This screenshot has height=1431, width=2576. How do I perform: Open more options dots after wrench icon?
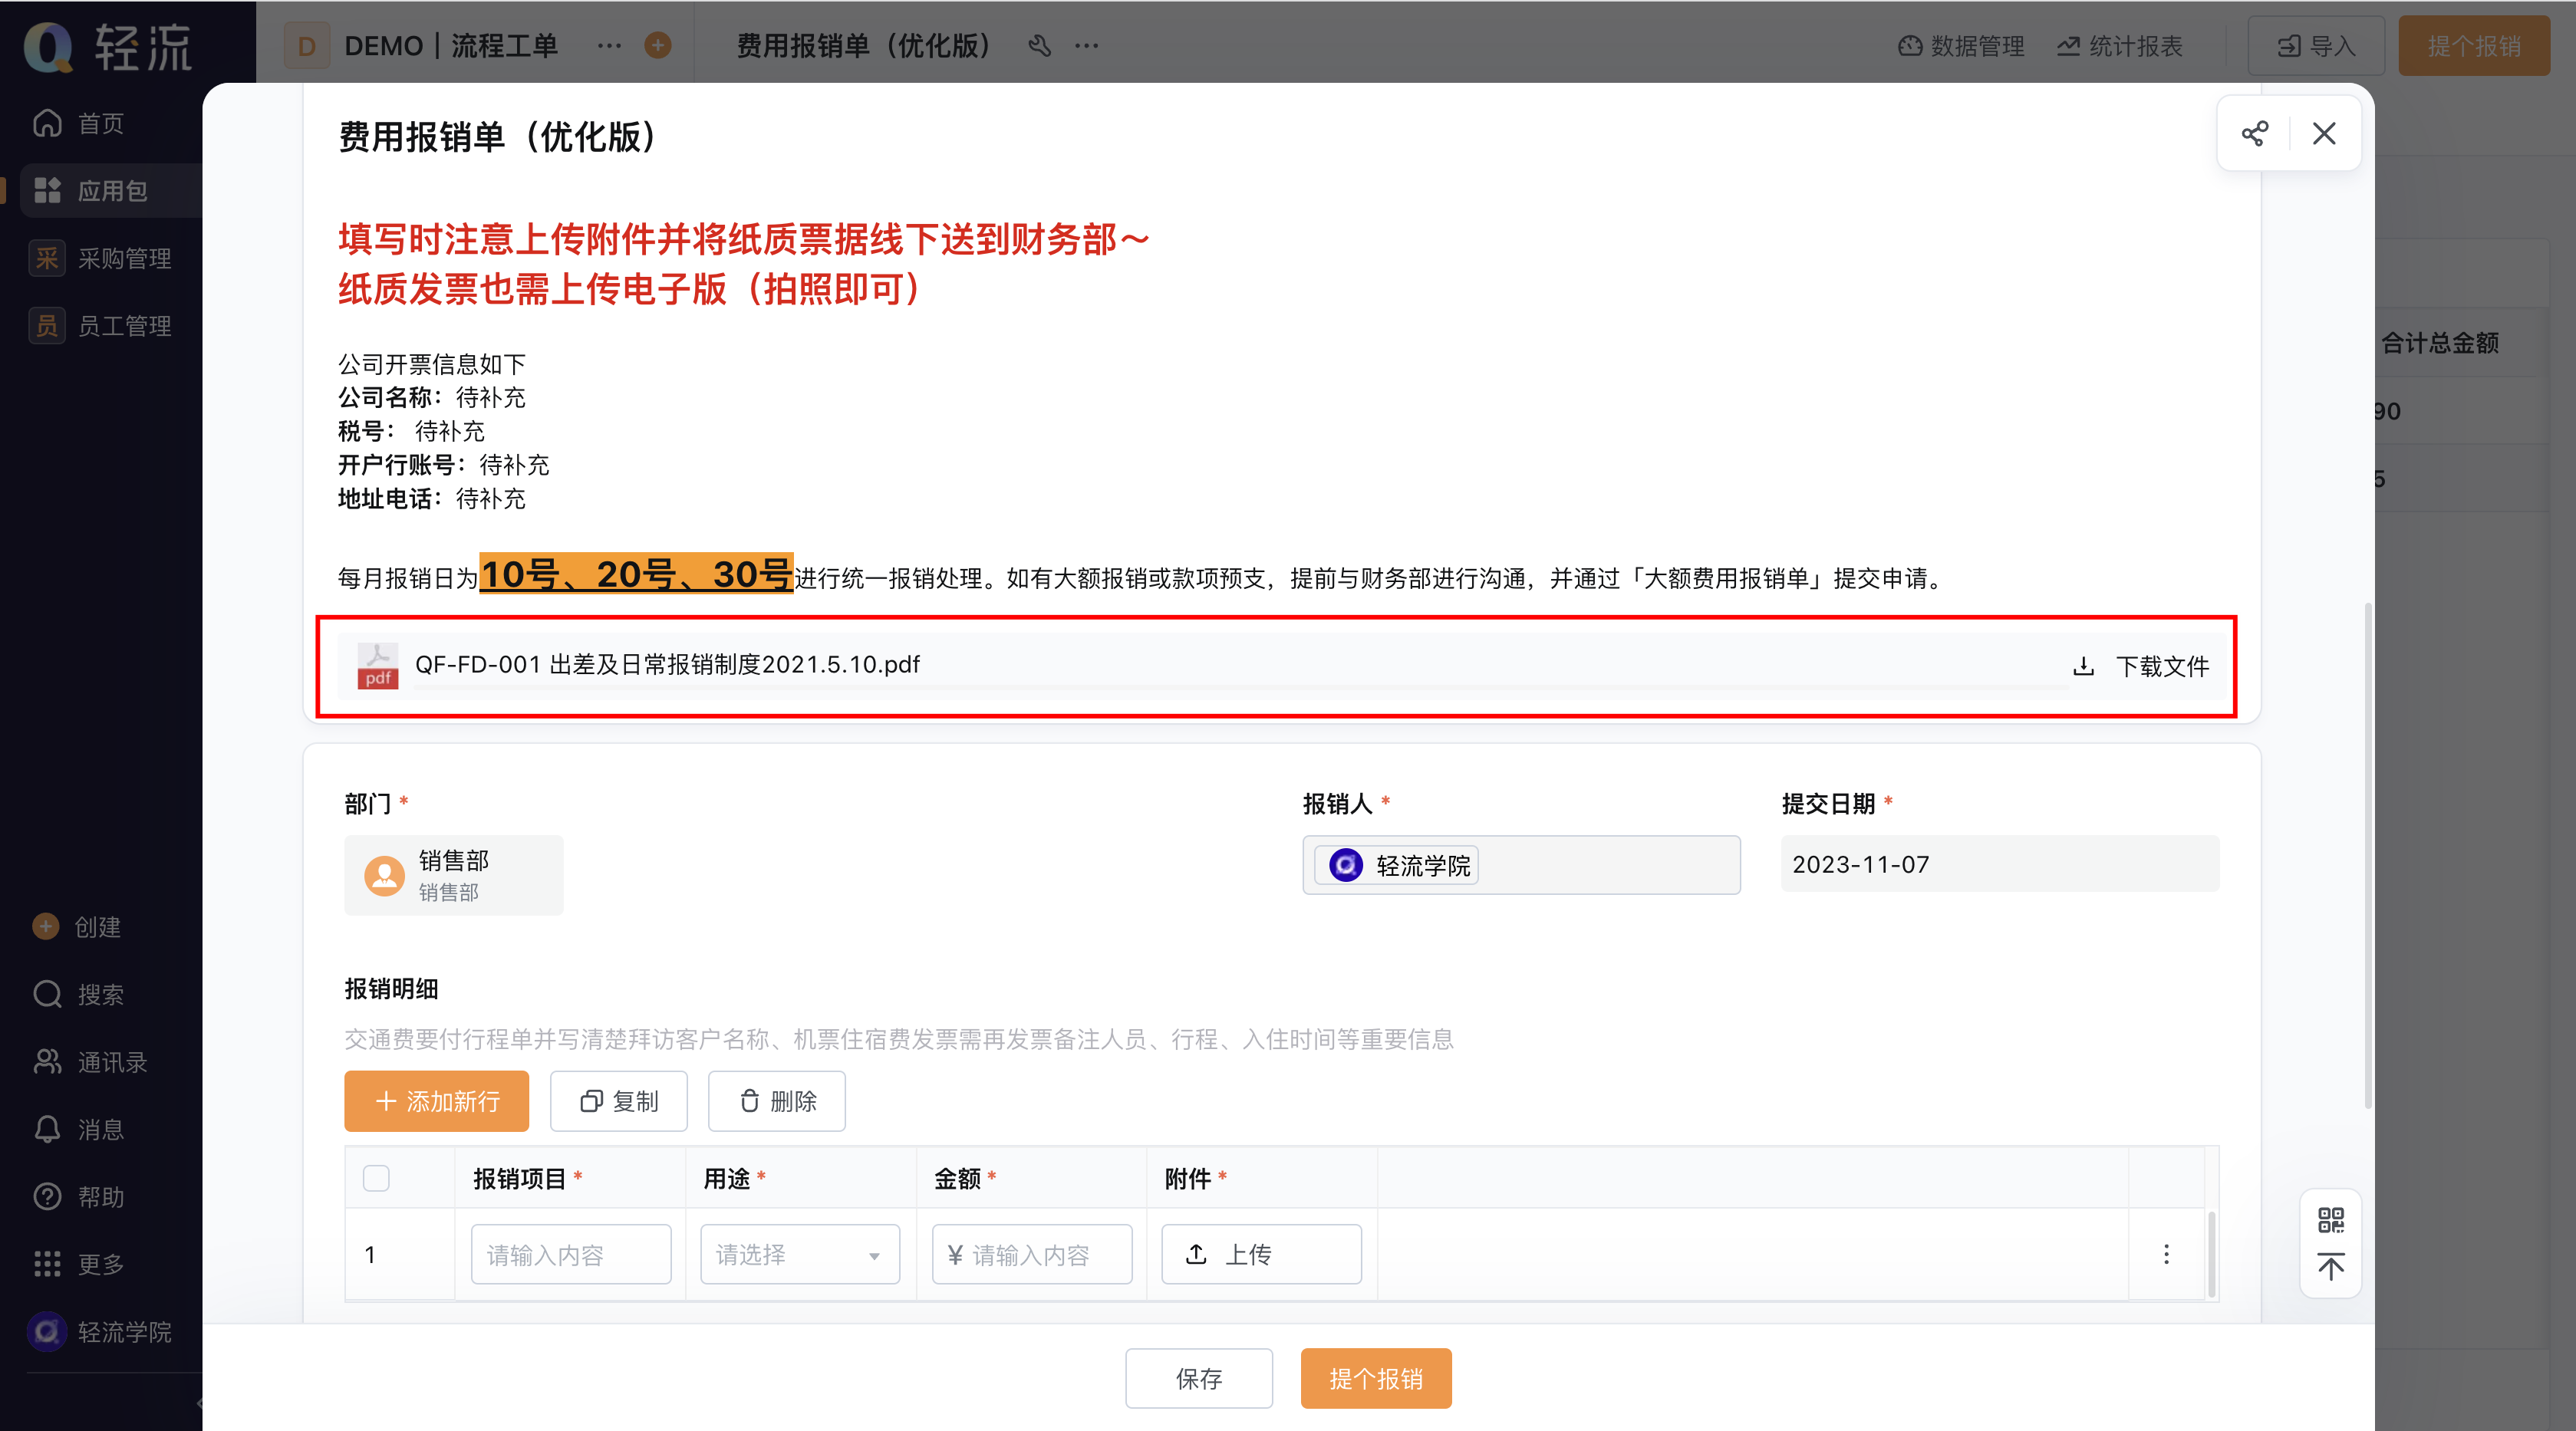(1087, 45)
